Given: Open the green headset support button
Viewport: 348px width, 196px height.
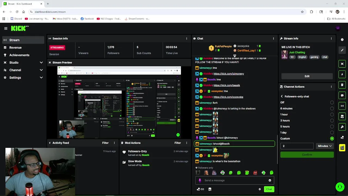Looking at the screenshot, I should coord(340,187).
